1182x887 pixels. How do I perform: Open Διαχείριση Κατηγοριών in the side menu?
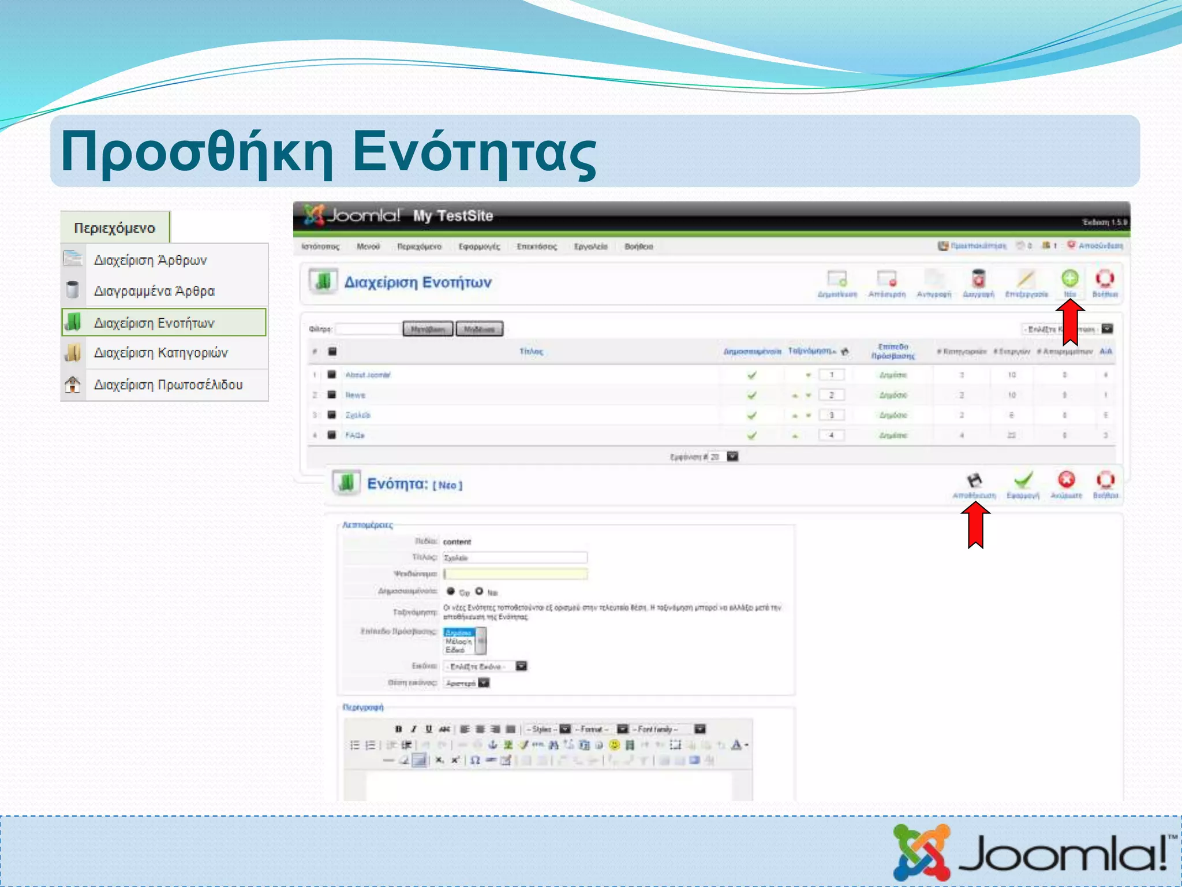(161, 353)
